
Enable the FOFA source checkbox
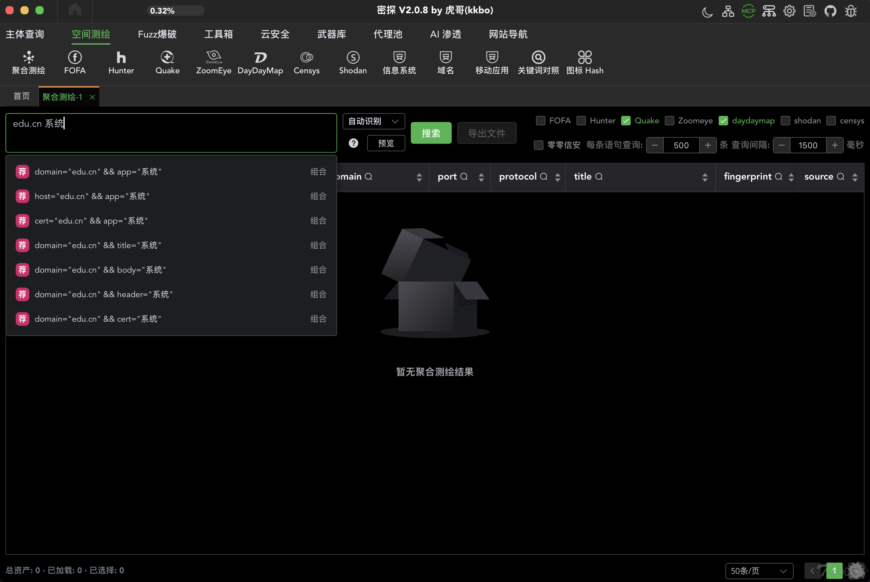coord(540,121)
